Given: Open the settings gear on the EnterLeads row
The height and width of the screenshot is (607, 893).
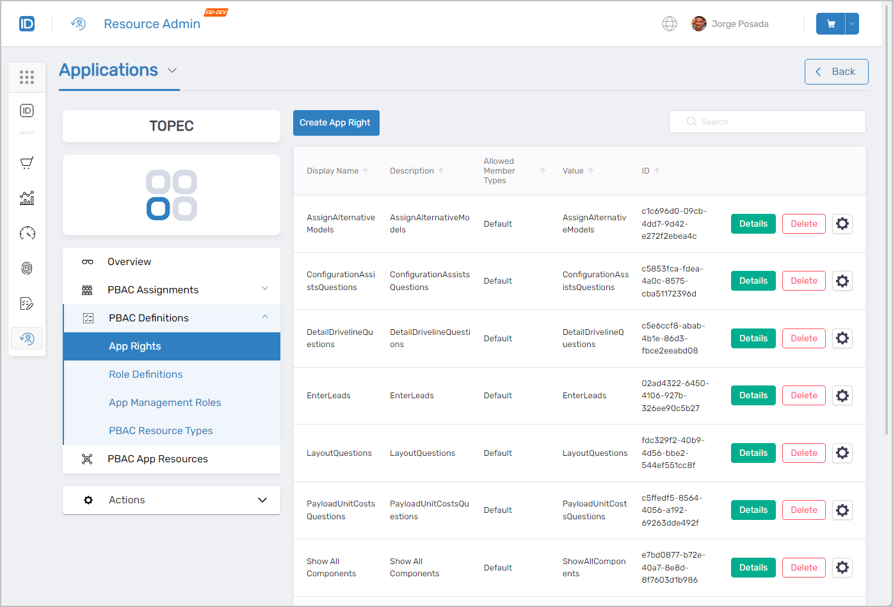Looking at the screenshot, I should point(842,395).
